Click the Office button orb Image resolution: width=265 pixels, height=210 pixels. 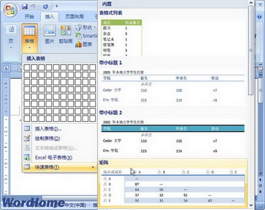click(x=10, y=10)
